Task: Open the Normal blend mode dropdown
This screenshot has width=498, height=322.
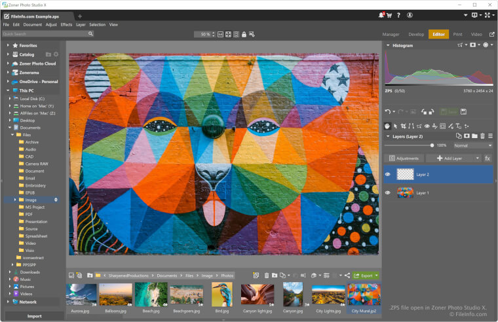Action: [x=472, y=145]
